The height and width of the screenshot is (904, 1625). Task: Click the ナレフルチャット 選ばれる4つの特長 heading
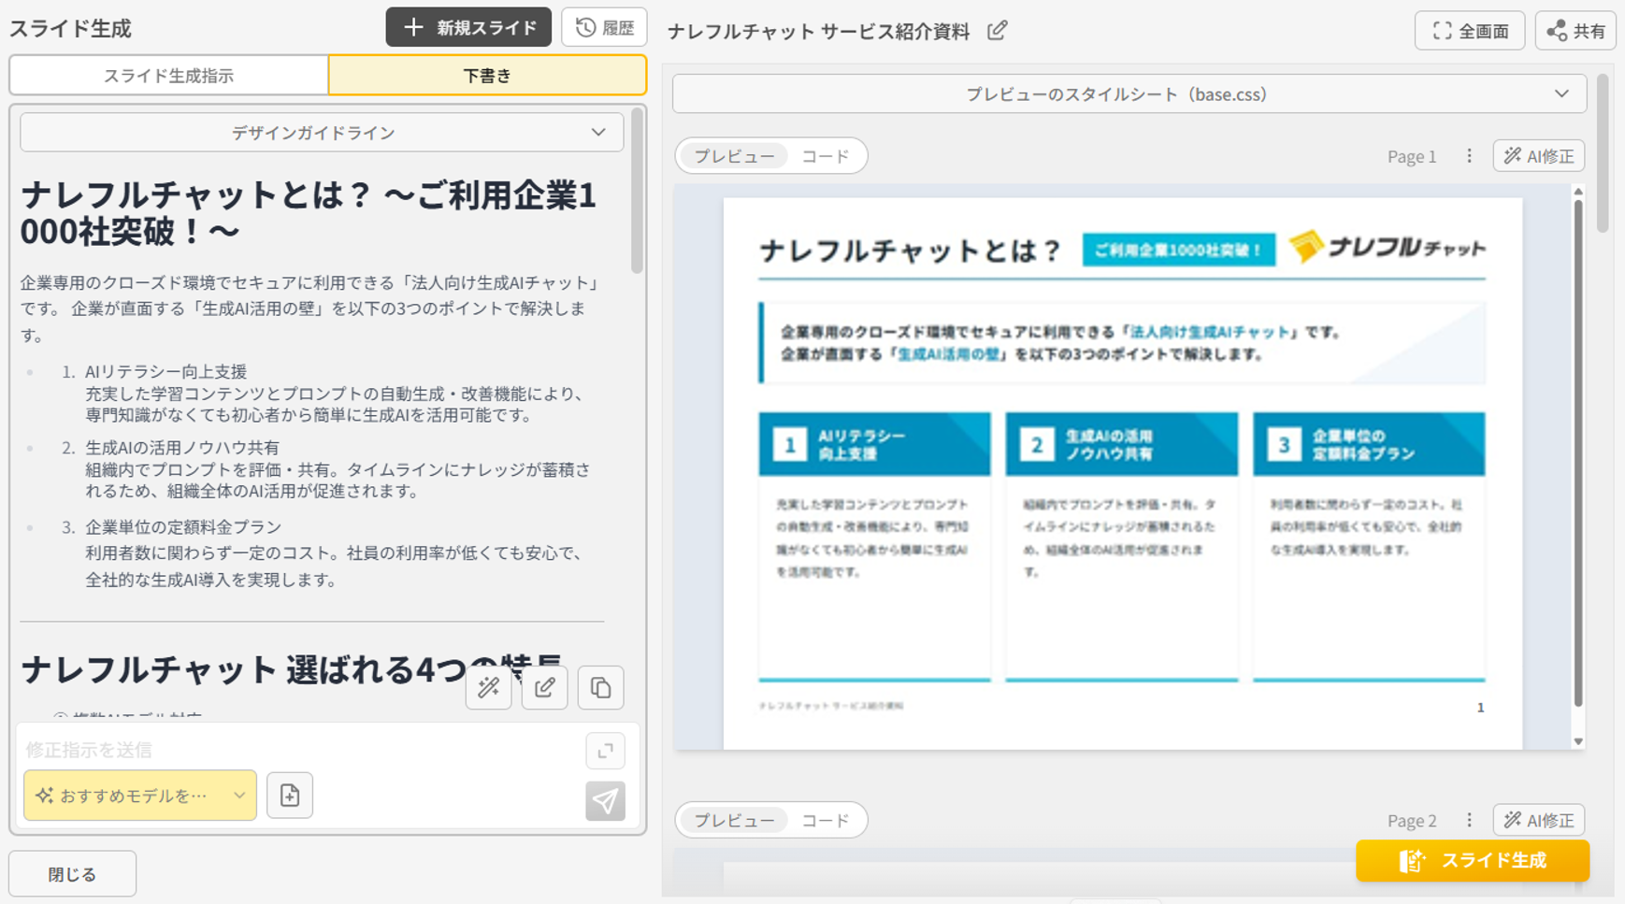[x=292, y=669]
